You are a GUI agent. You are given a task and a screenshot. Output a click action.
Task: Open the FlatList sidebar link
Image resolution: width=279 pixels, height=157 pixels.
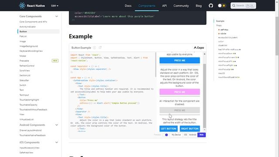(23, 36)
